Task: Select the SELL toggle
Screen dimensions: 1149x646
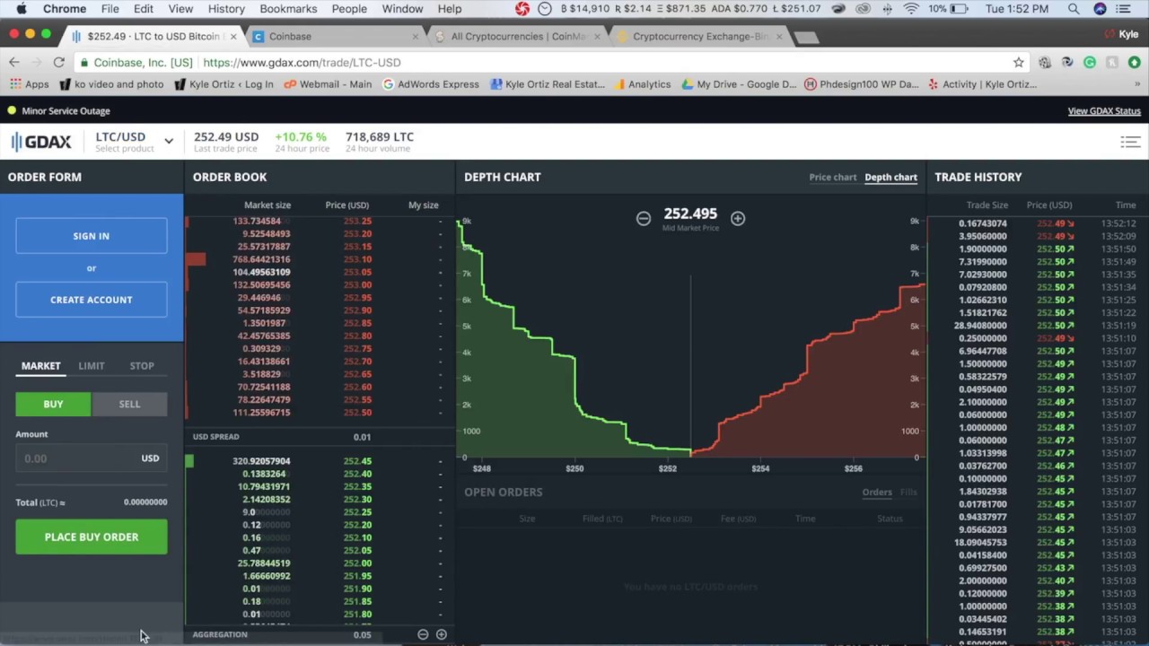Action: (x=129, y=404)
